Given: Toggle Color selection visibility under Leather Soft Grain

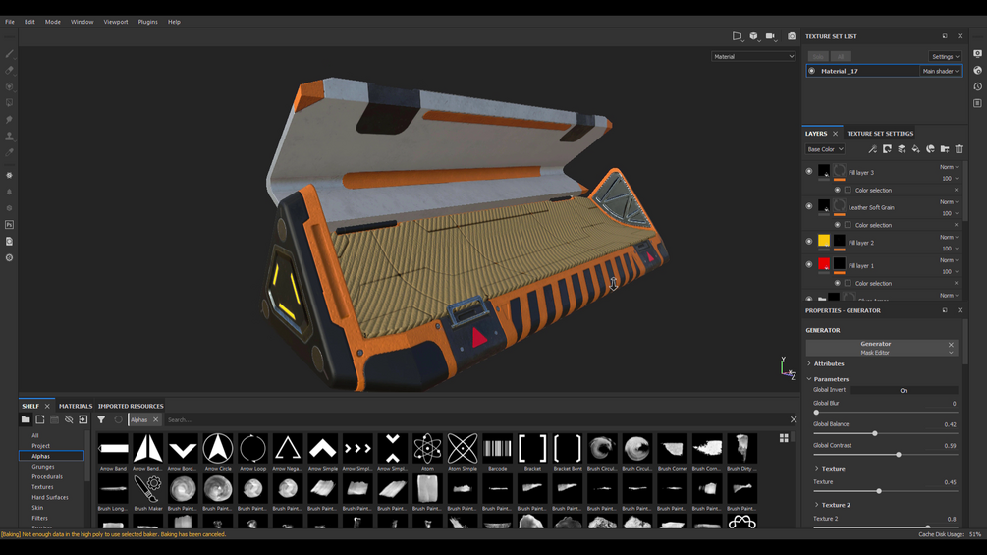Looking at the screenshot, I should [837, 225].
